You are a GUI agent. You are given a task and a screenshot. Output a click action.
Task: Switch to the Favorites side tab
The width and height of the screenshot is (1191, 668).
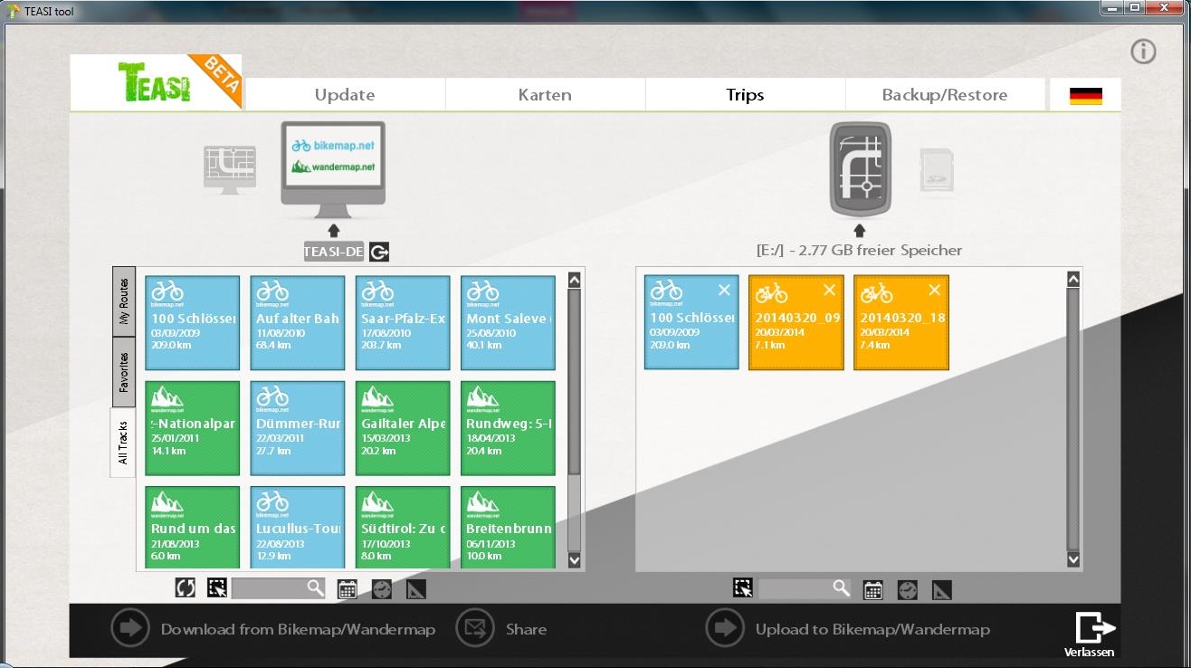coord(124,372)
